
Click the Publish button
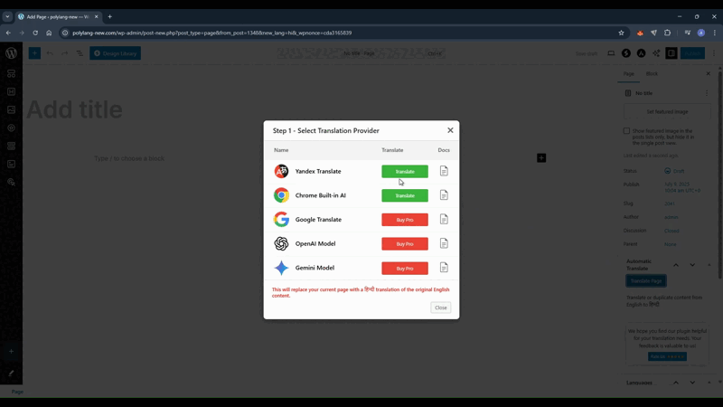tap(692, 53)
